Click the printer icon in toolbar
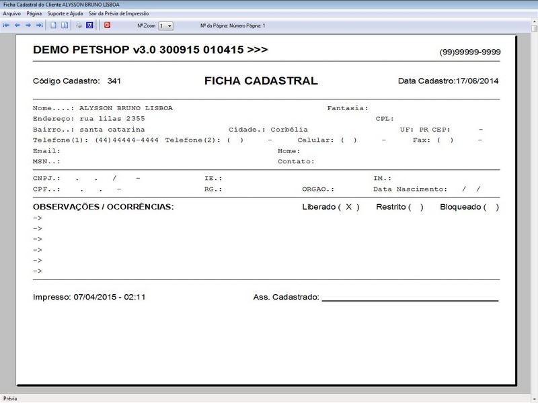The width and height of the screenshot is (538, 403). (79, 26)
